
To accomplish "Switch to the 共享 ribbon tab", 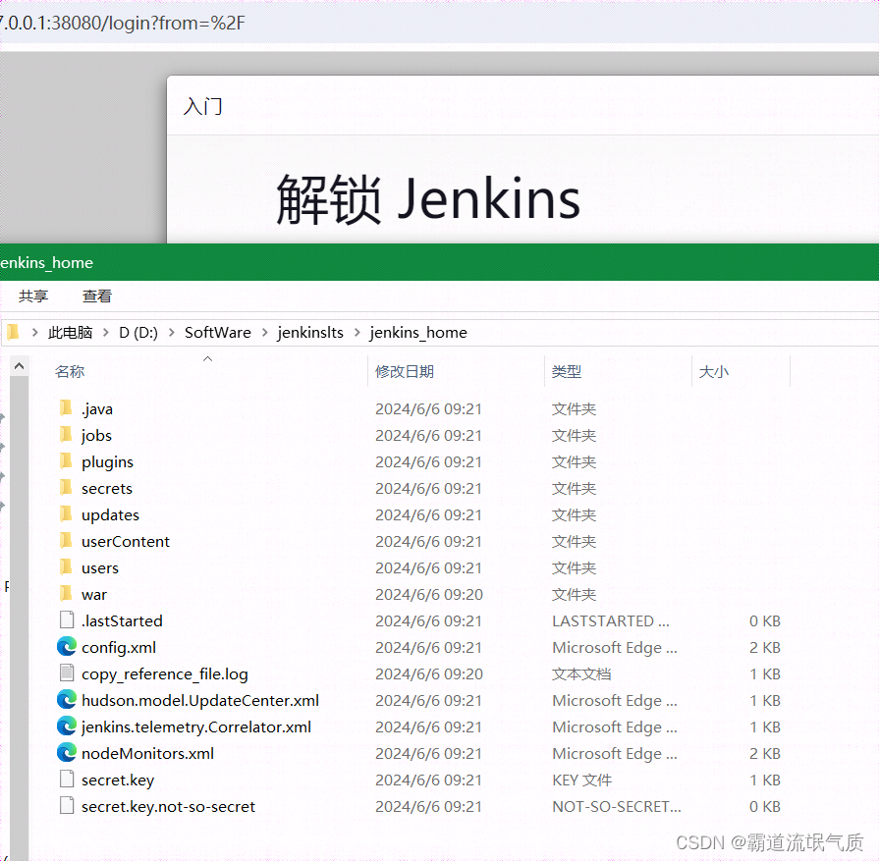I will point(33,296).
